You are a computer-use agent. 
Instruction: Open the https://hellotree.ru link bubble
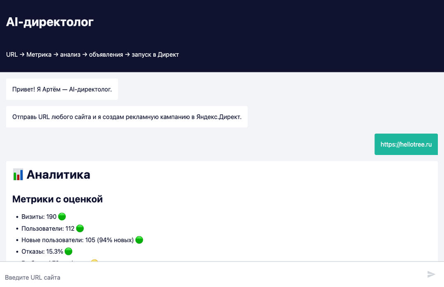click(406, 144)
